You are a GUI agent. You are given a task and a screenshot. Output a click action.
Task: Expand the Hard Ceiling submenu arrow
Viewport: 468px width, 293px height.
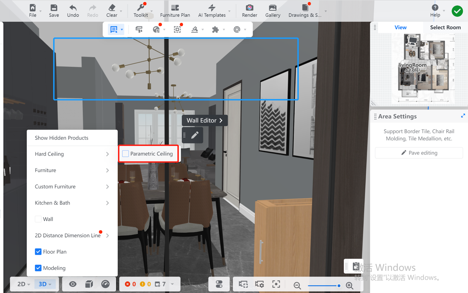pyautogui.click(x=107, y=154)
